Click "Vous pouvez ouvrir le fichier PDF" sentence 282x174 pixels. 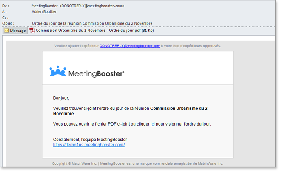pyautogui.click(x=132, y=124)
